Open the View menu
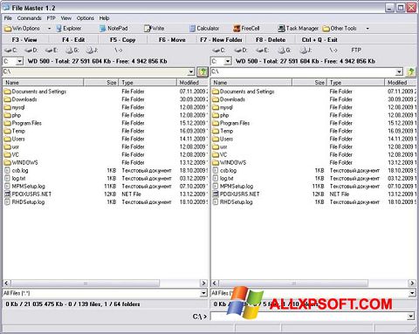The width and height of the screenshot is (419, 334). (66, 18)
